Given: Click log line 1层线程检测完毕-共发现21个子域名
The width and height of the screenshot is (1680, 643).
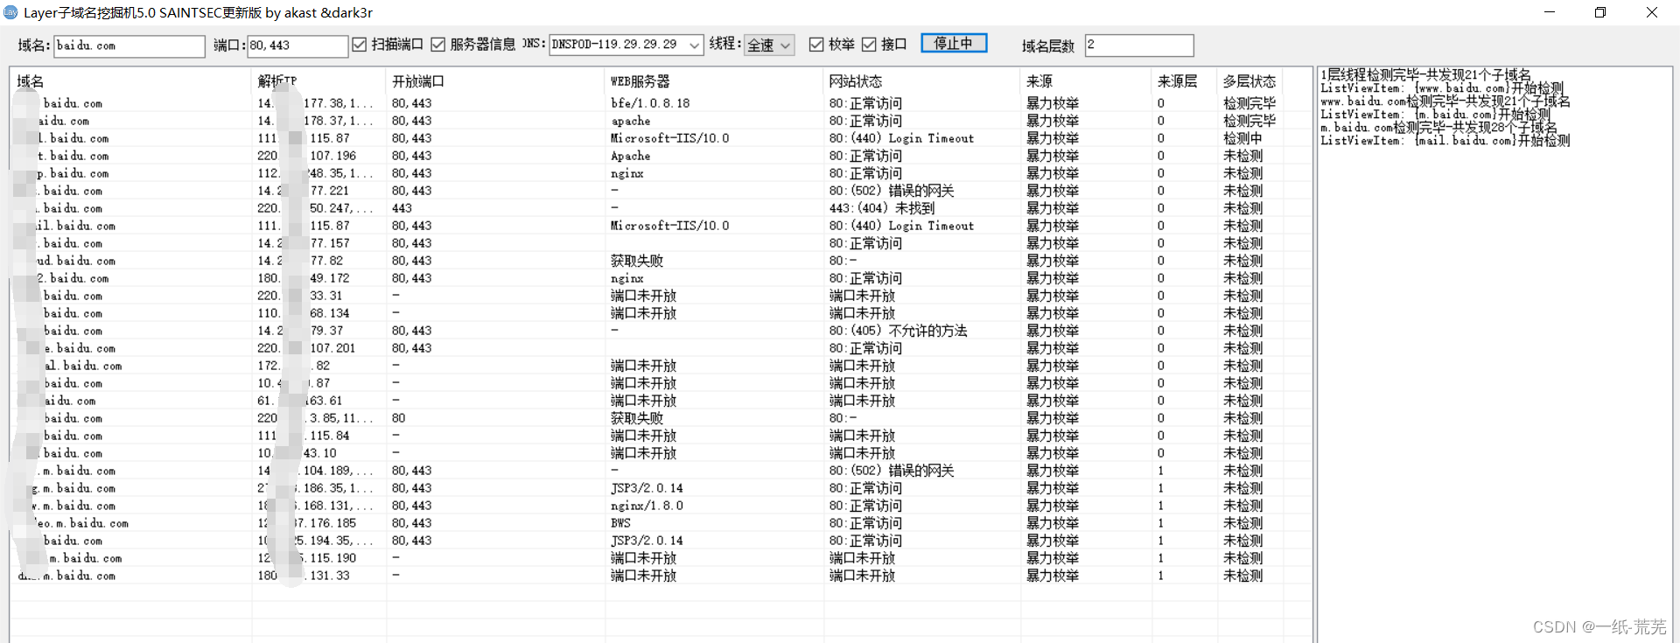Looking at the screenshot, I should click(1426, 75).
